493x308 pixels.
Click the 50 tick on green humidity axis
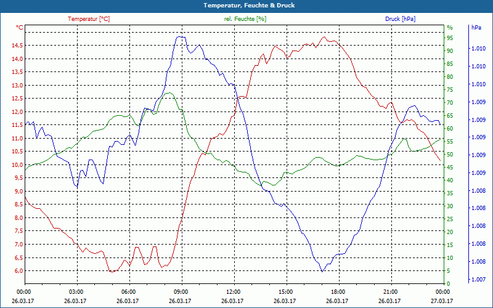(450, 155)
